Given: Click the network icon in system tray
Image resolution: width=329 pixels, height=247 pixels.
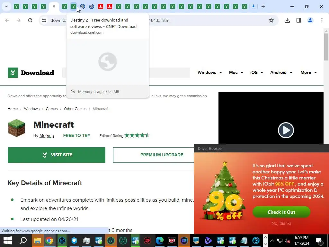Looking at the screenshot, I should (280, 241).
